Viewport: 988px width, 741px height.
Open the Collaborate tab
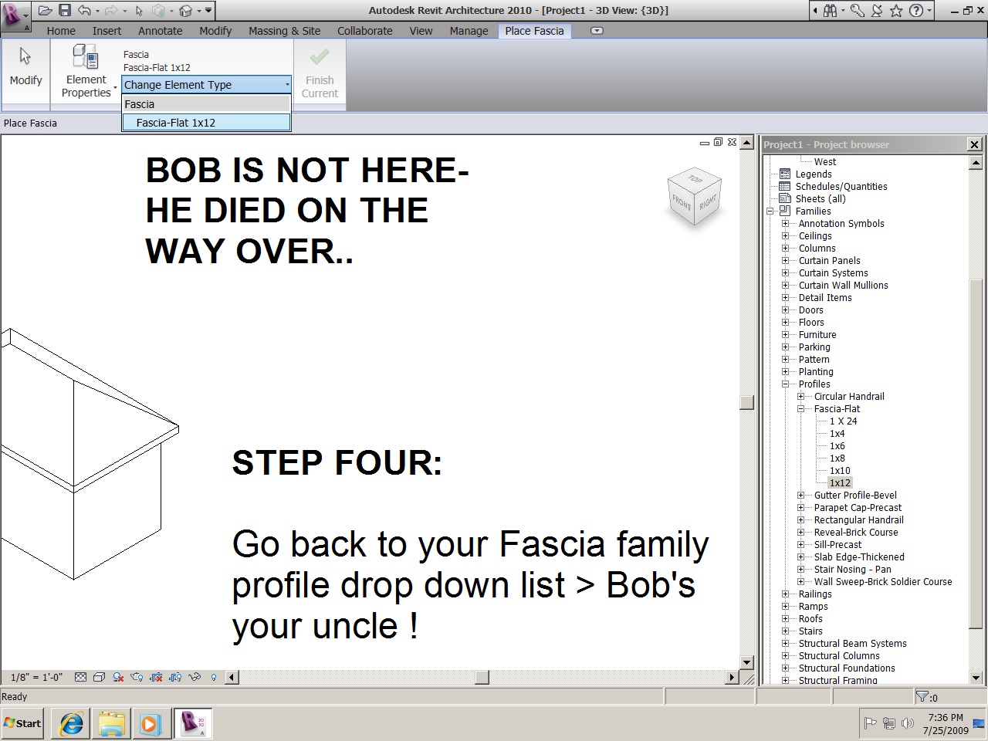point(365,31)
